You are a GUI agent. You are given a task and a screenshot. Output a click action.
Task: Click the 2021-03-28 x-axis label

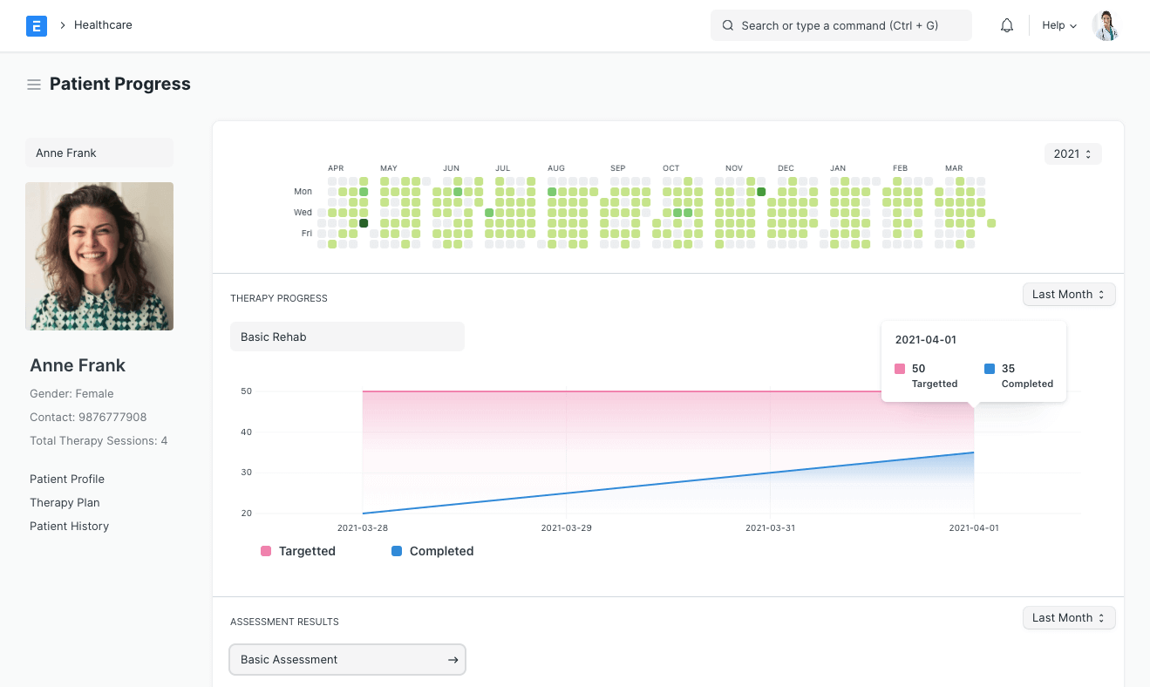[363, 528]
